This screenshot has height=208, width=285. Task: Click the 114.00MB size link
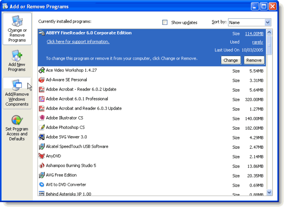click(x=254, y=34)
